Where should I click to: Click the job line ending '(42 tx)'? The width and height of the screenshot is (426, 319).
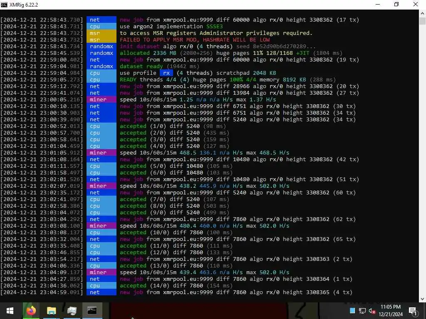coord(239,159)
